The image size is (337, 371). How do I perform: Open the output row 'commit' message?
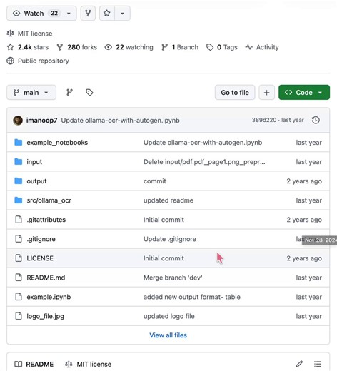click(155, 181)
